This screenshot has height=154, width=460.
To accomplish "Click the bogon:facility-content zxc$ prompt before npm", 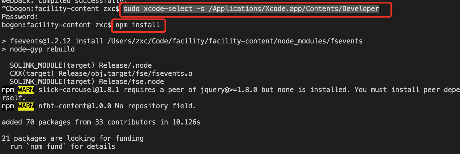I will pyautogui.click(x=56, y=25).
